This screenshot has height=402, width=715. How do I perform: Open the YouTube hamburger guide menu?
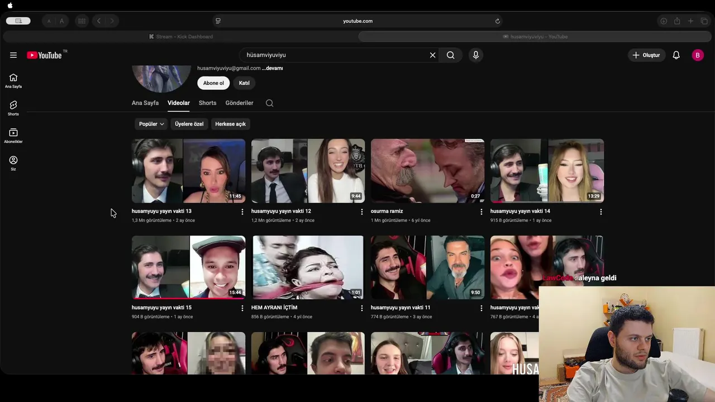pos(13,55)
